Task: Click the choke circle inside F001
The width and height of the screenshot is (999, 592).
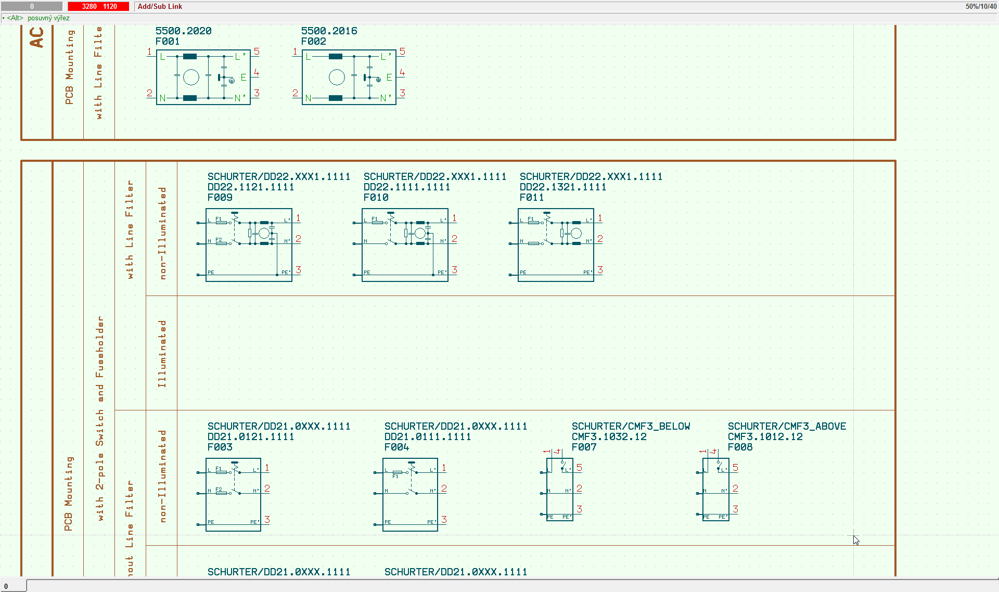Action: pos(191,77)
